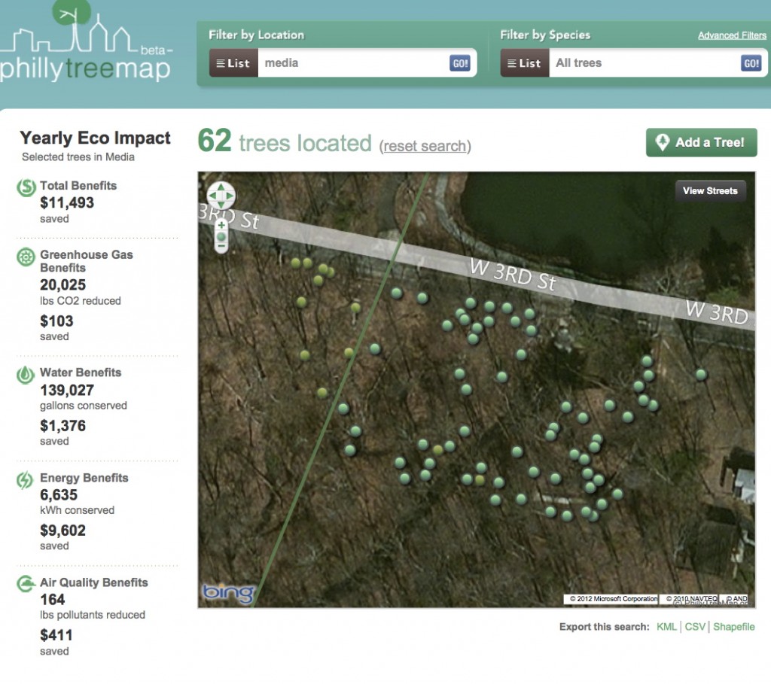Click the 'Filter by Species' label

pos(545,35)
